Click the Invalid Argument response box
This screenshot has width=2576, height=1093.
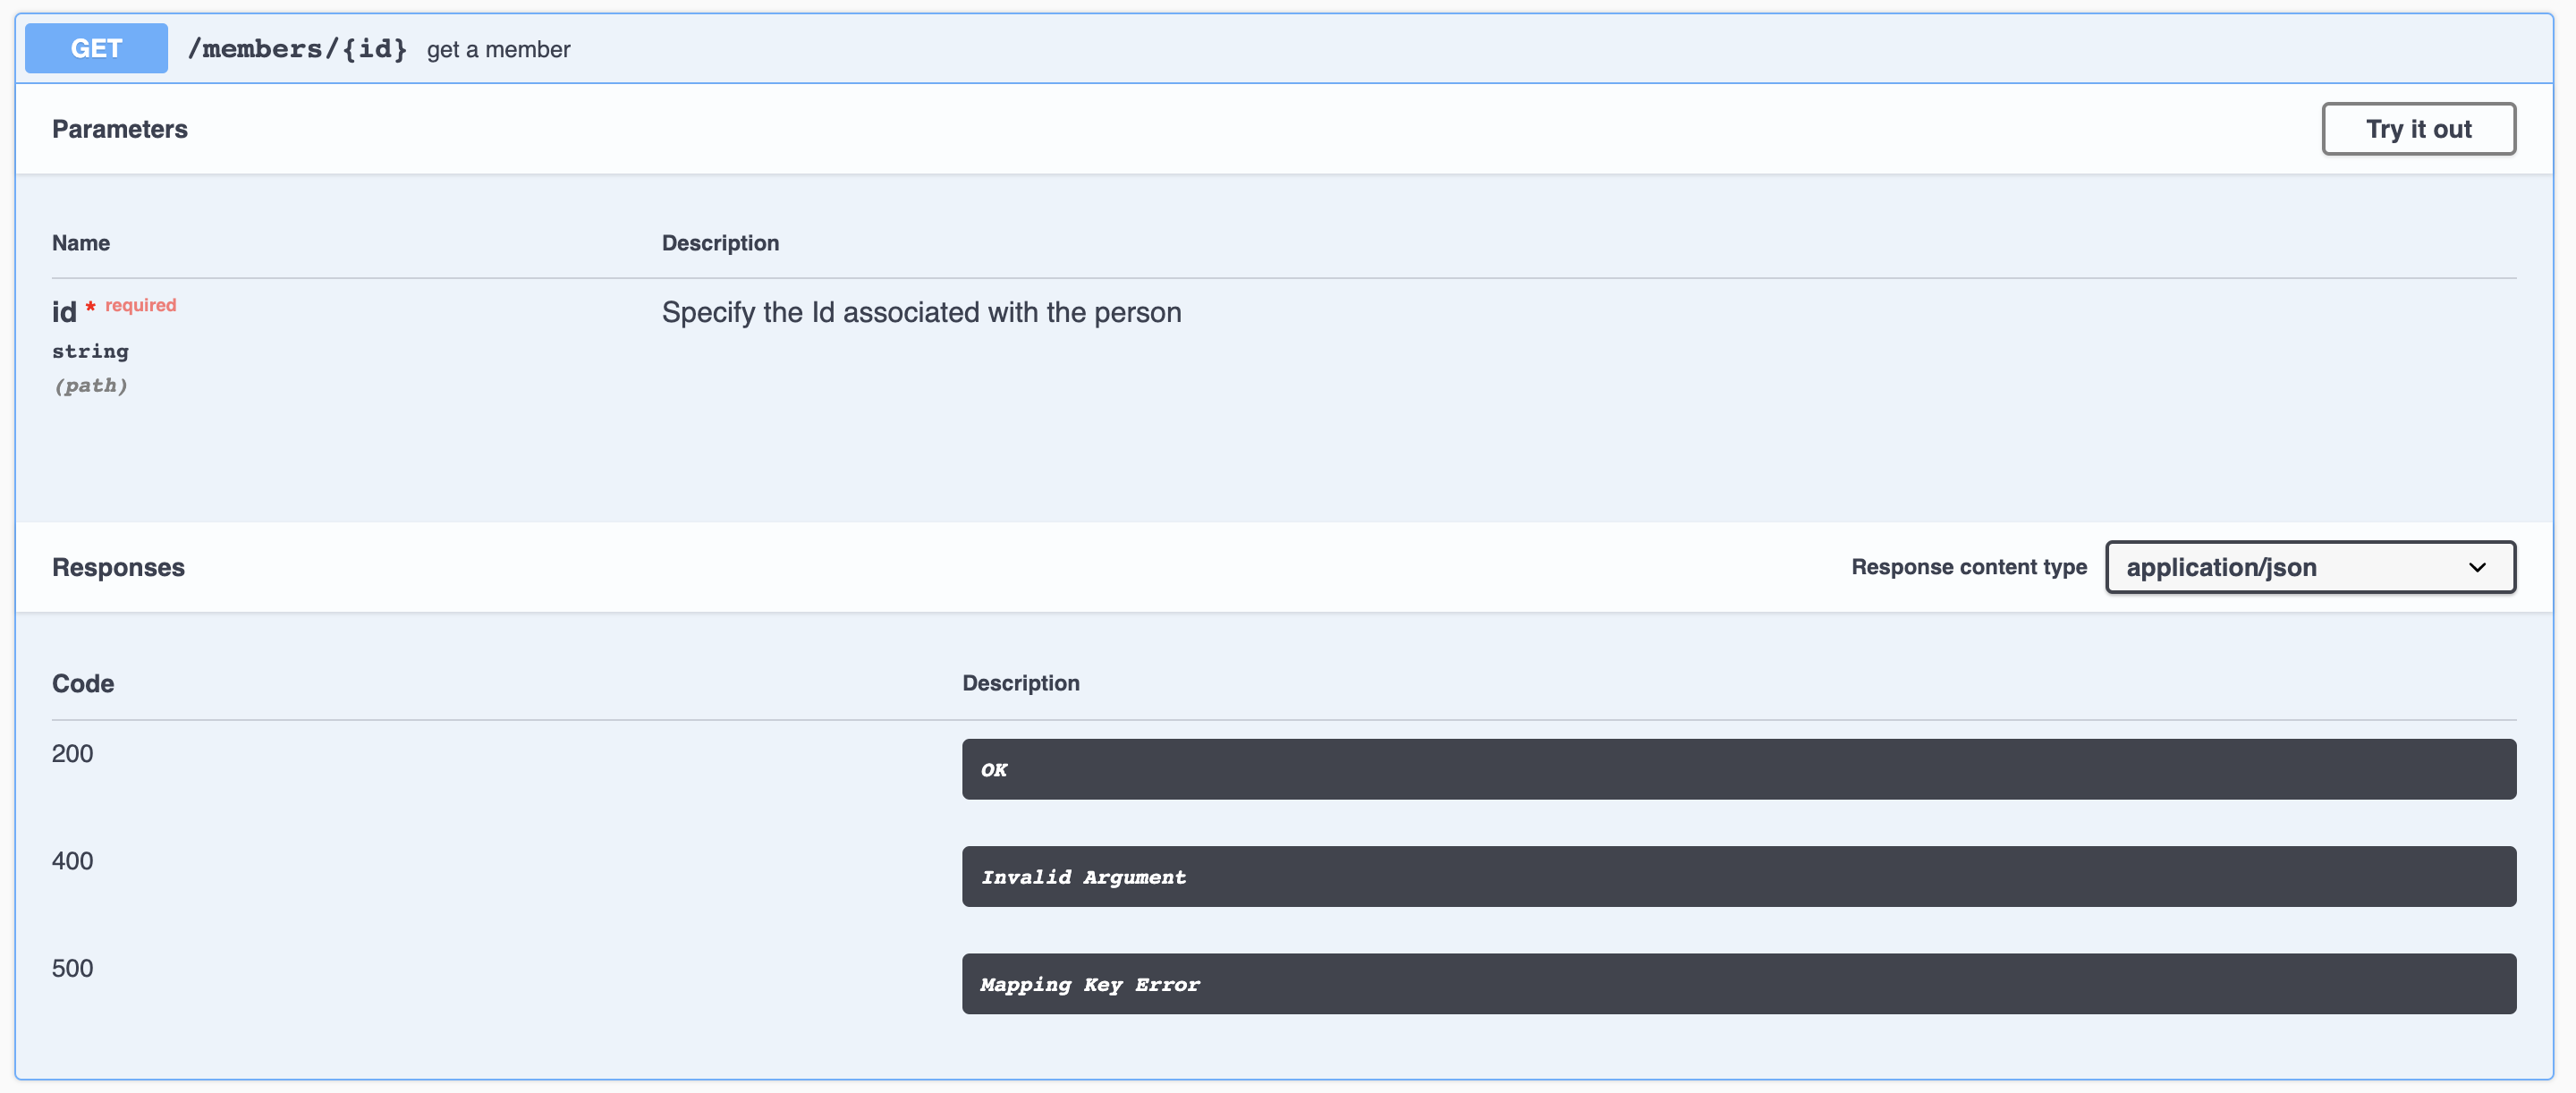[1738, 876]
